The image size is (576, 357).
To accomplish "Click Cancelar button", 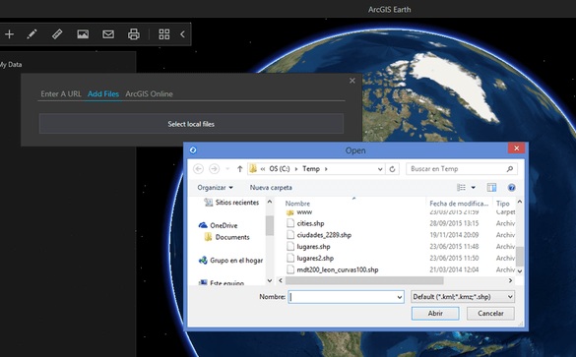I will coord(490,314).
